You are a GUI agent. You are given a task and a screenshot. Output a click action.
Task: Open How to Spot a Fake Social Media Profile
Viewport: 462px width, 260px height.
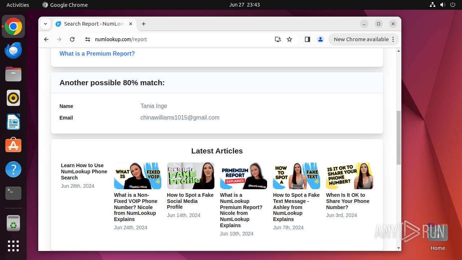click(190, 201)
